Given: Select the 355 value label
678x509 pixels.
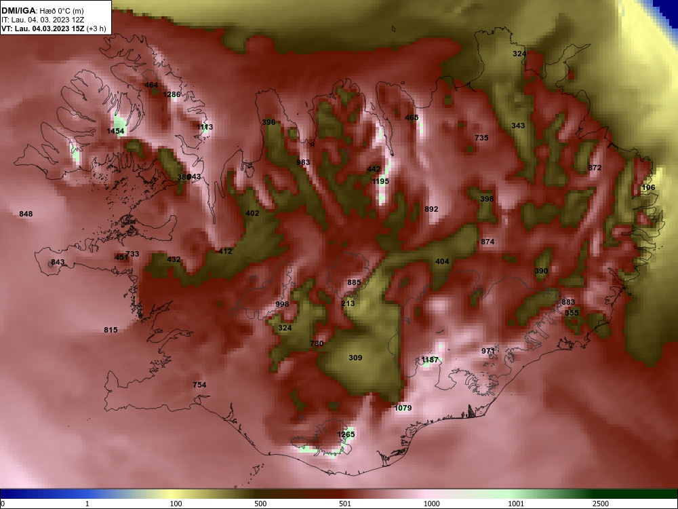Looking at the screenshot, I should click(572, 312).
